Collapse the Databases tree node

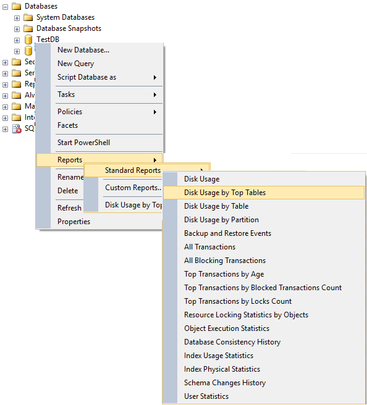(5, 7)
